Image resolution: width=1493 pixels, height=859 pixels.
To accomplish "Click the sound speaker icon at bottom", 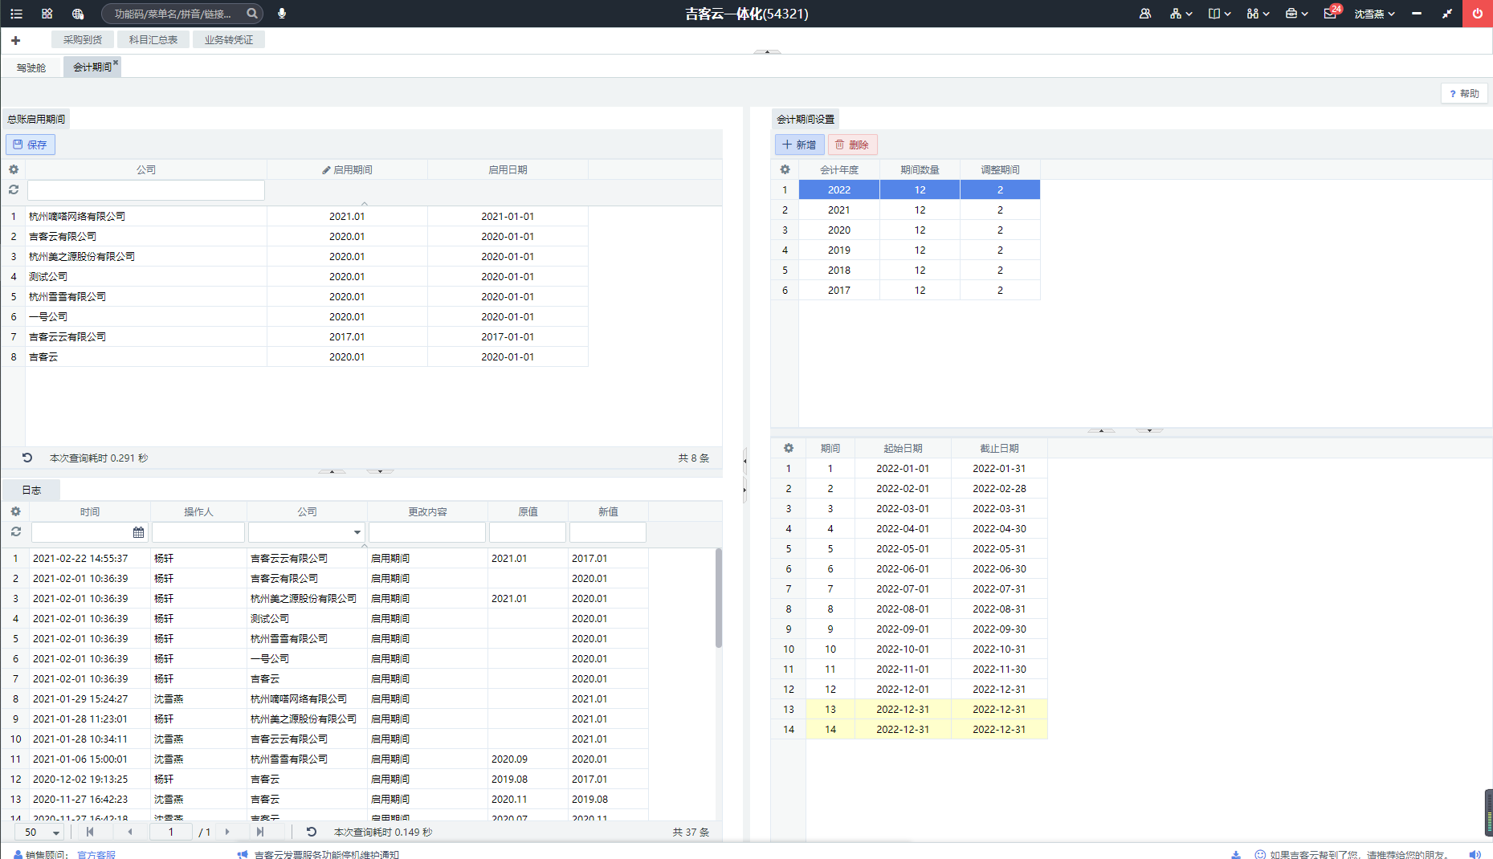I will pos(1475,854).
